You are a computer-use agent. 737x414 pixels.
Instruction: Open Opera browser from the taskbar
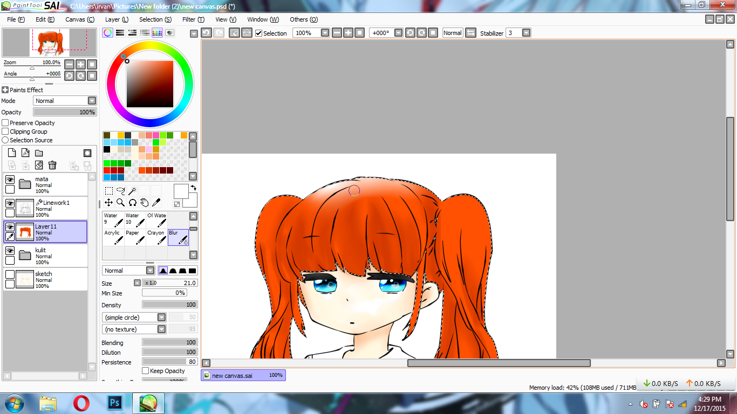[81, 403]
